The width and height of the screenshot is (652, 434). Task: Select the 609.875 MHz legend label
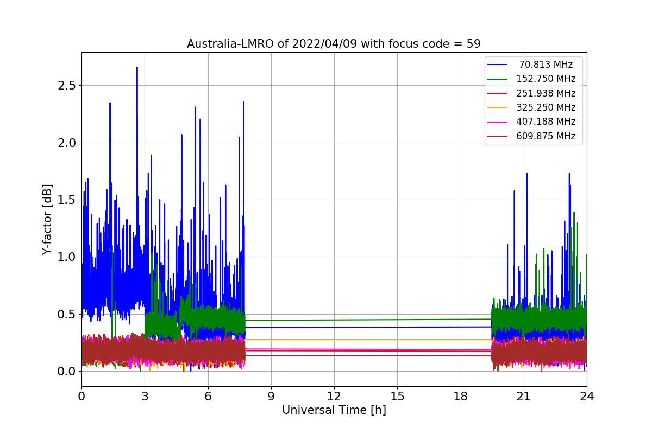click(546, 137)
